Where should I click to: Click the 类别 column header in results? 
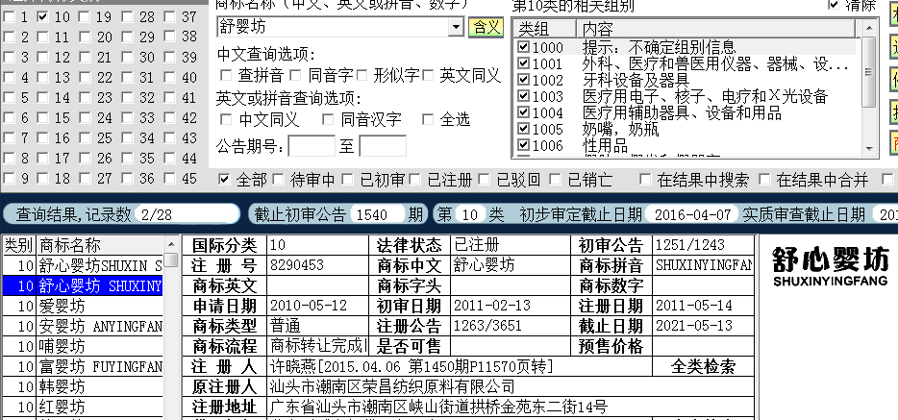(17, 245)
